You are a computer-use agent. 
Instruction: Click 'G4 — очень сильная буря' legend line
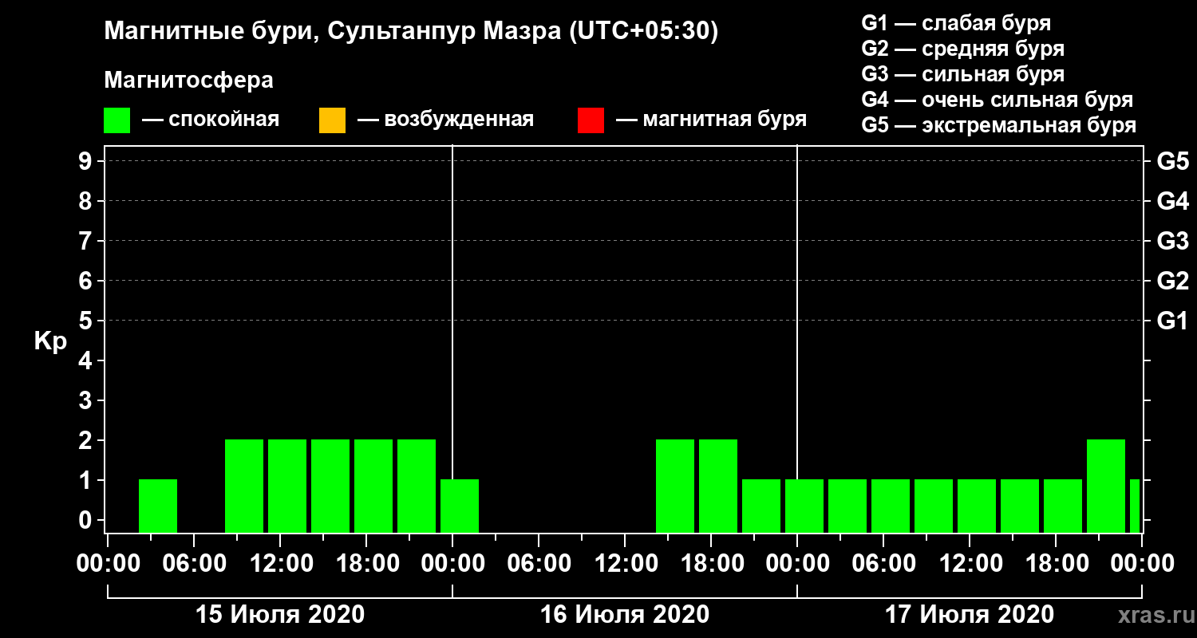point(997,100)
